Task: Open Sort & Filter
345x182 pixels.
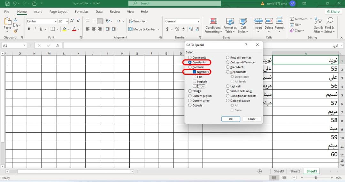Action: [x=318, y=25]
